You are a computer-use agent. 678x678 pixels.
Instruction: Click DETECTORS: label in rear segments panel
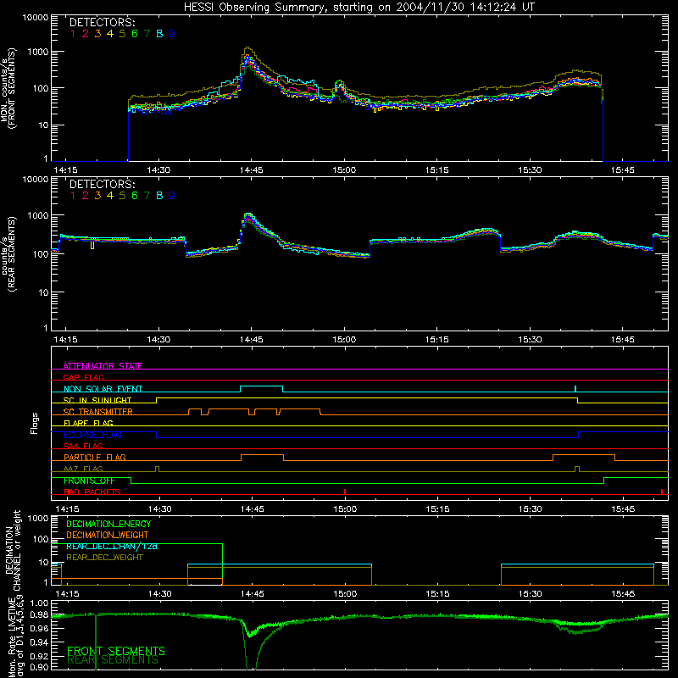tap(102, 185)
